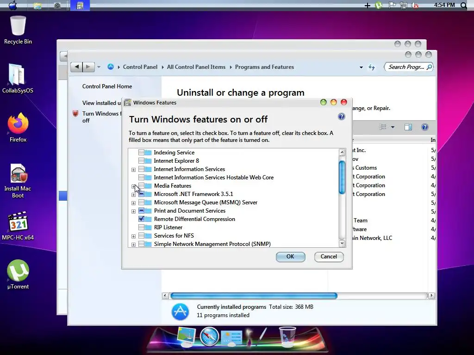This screenshot has width=474, height=355.
Task: Open the CollabSysOS desktop icon
Action: pos(18,79)
